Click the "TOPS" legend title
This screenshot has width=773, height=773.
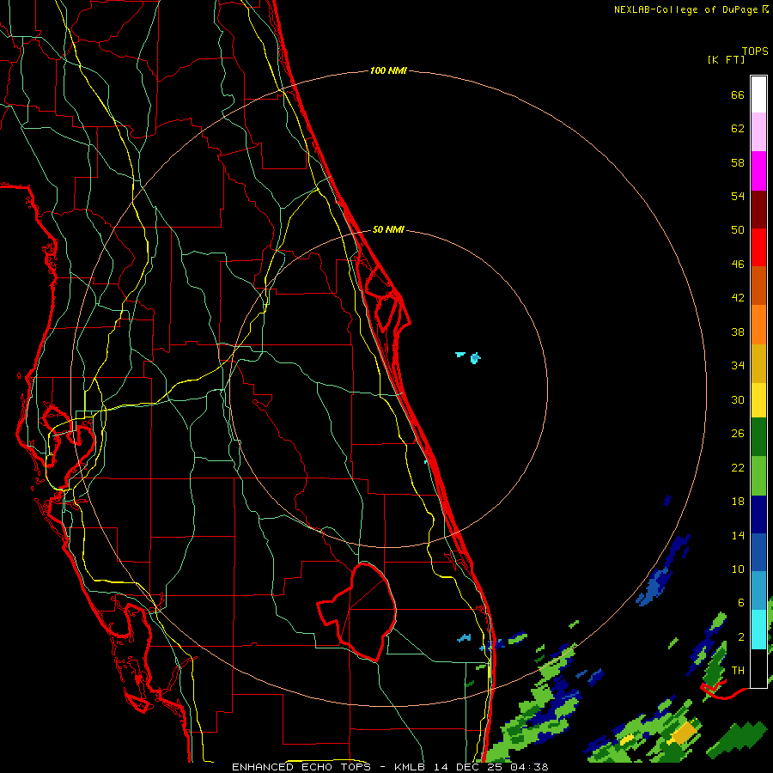[x=755, y=52]
